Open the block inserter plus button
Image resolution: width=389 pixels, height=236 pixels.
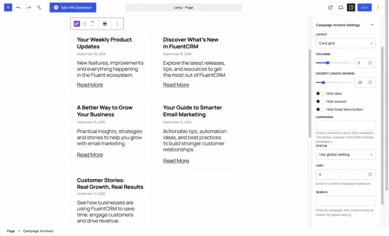[x=8, y=8]
